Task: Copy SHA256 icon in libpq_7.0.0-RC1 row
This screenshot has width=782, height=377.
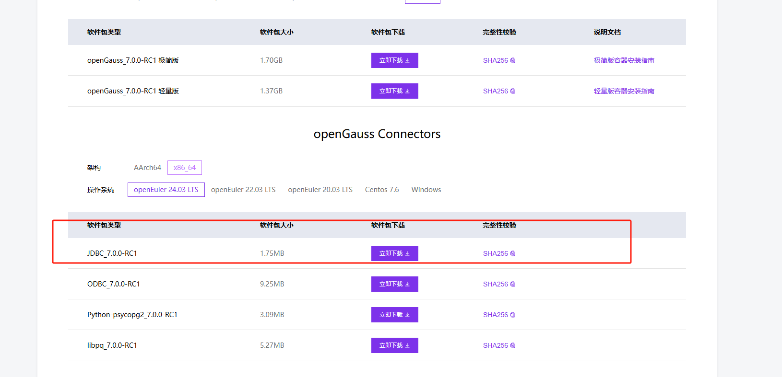Action: tap(513, 345)
